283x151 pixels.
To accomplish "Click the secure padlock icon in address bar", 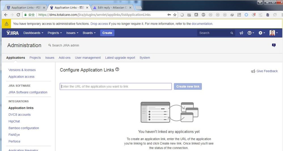I will [x=26, y=15].
